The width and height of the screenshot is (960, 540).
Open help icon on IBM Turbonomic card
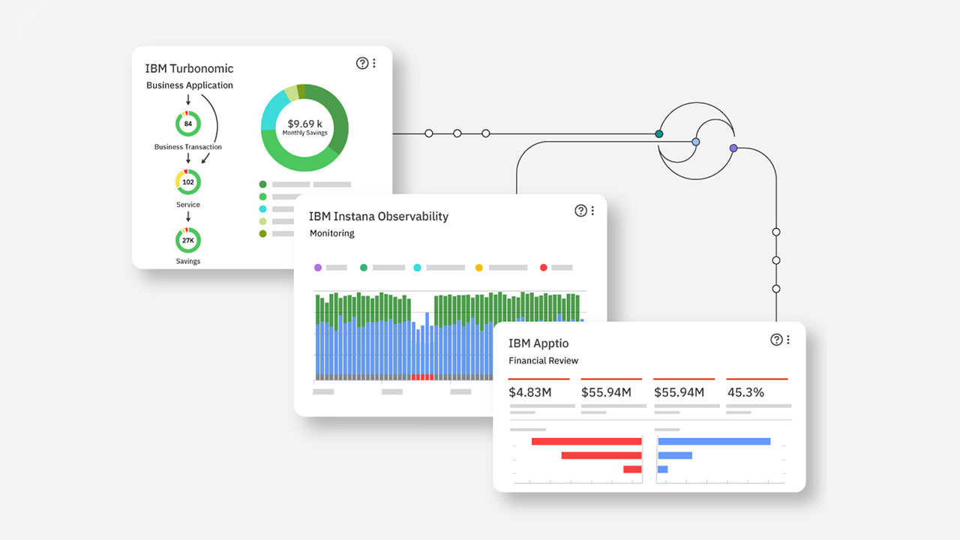[362, 63]
